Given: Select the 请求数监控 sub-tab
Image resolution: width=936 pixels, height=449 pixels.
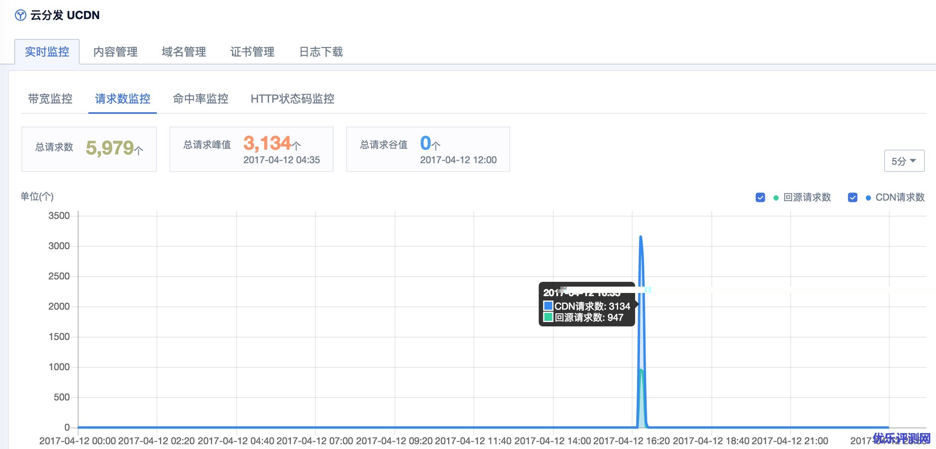Looking at the screenshot, I should (123, 99).
